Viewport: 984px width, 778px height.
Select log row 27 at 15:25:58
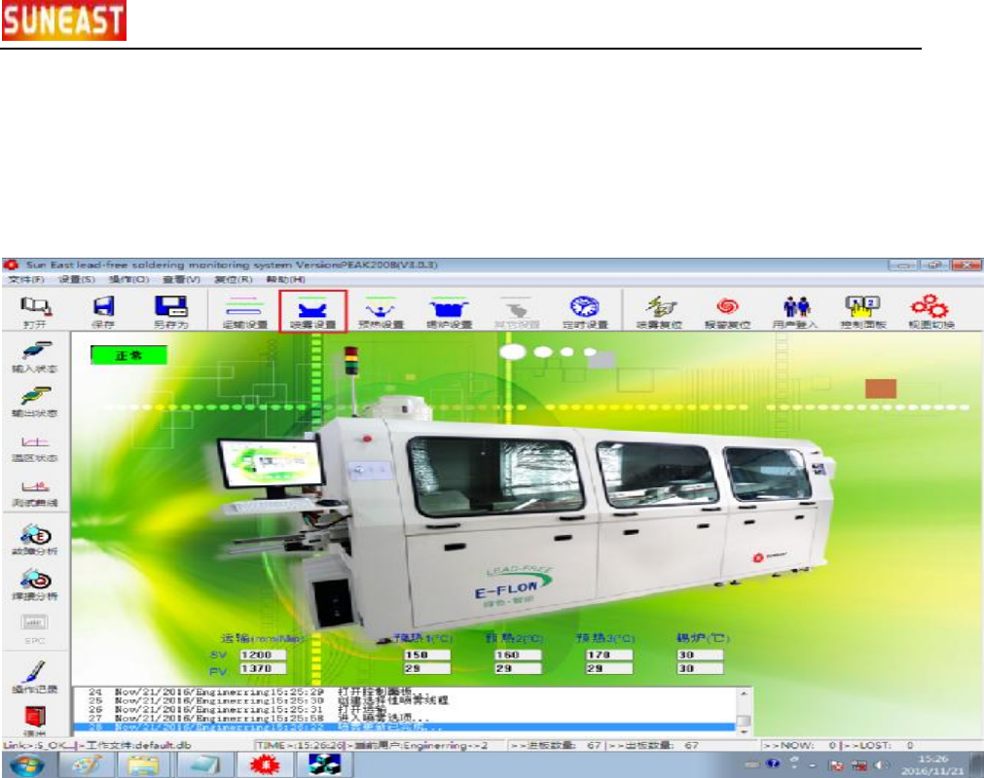405,718
